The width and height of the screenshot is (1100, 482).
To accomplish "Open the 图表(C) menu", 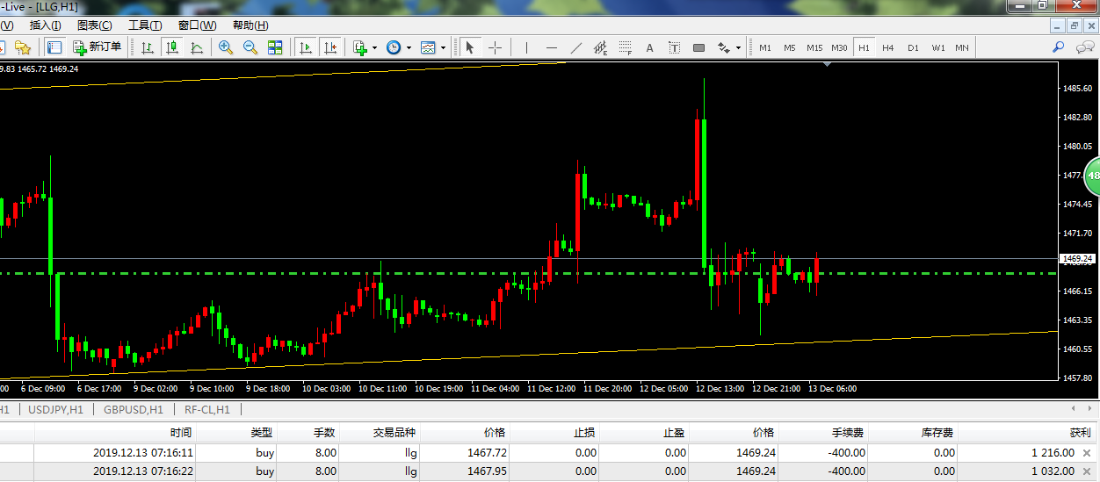I will tap(95, 25).
